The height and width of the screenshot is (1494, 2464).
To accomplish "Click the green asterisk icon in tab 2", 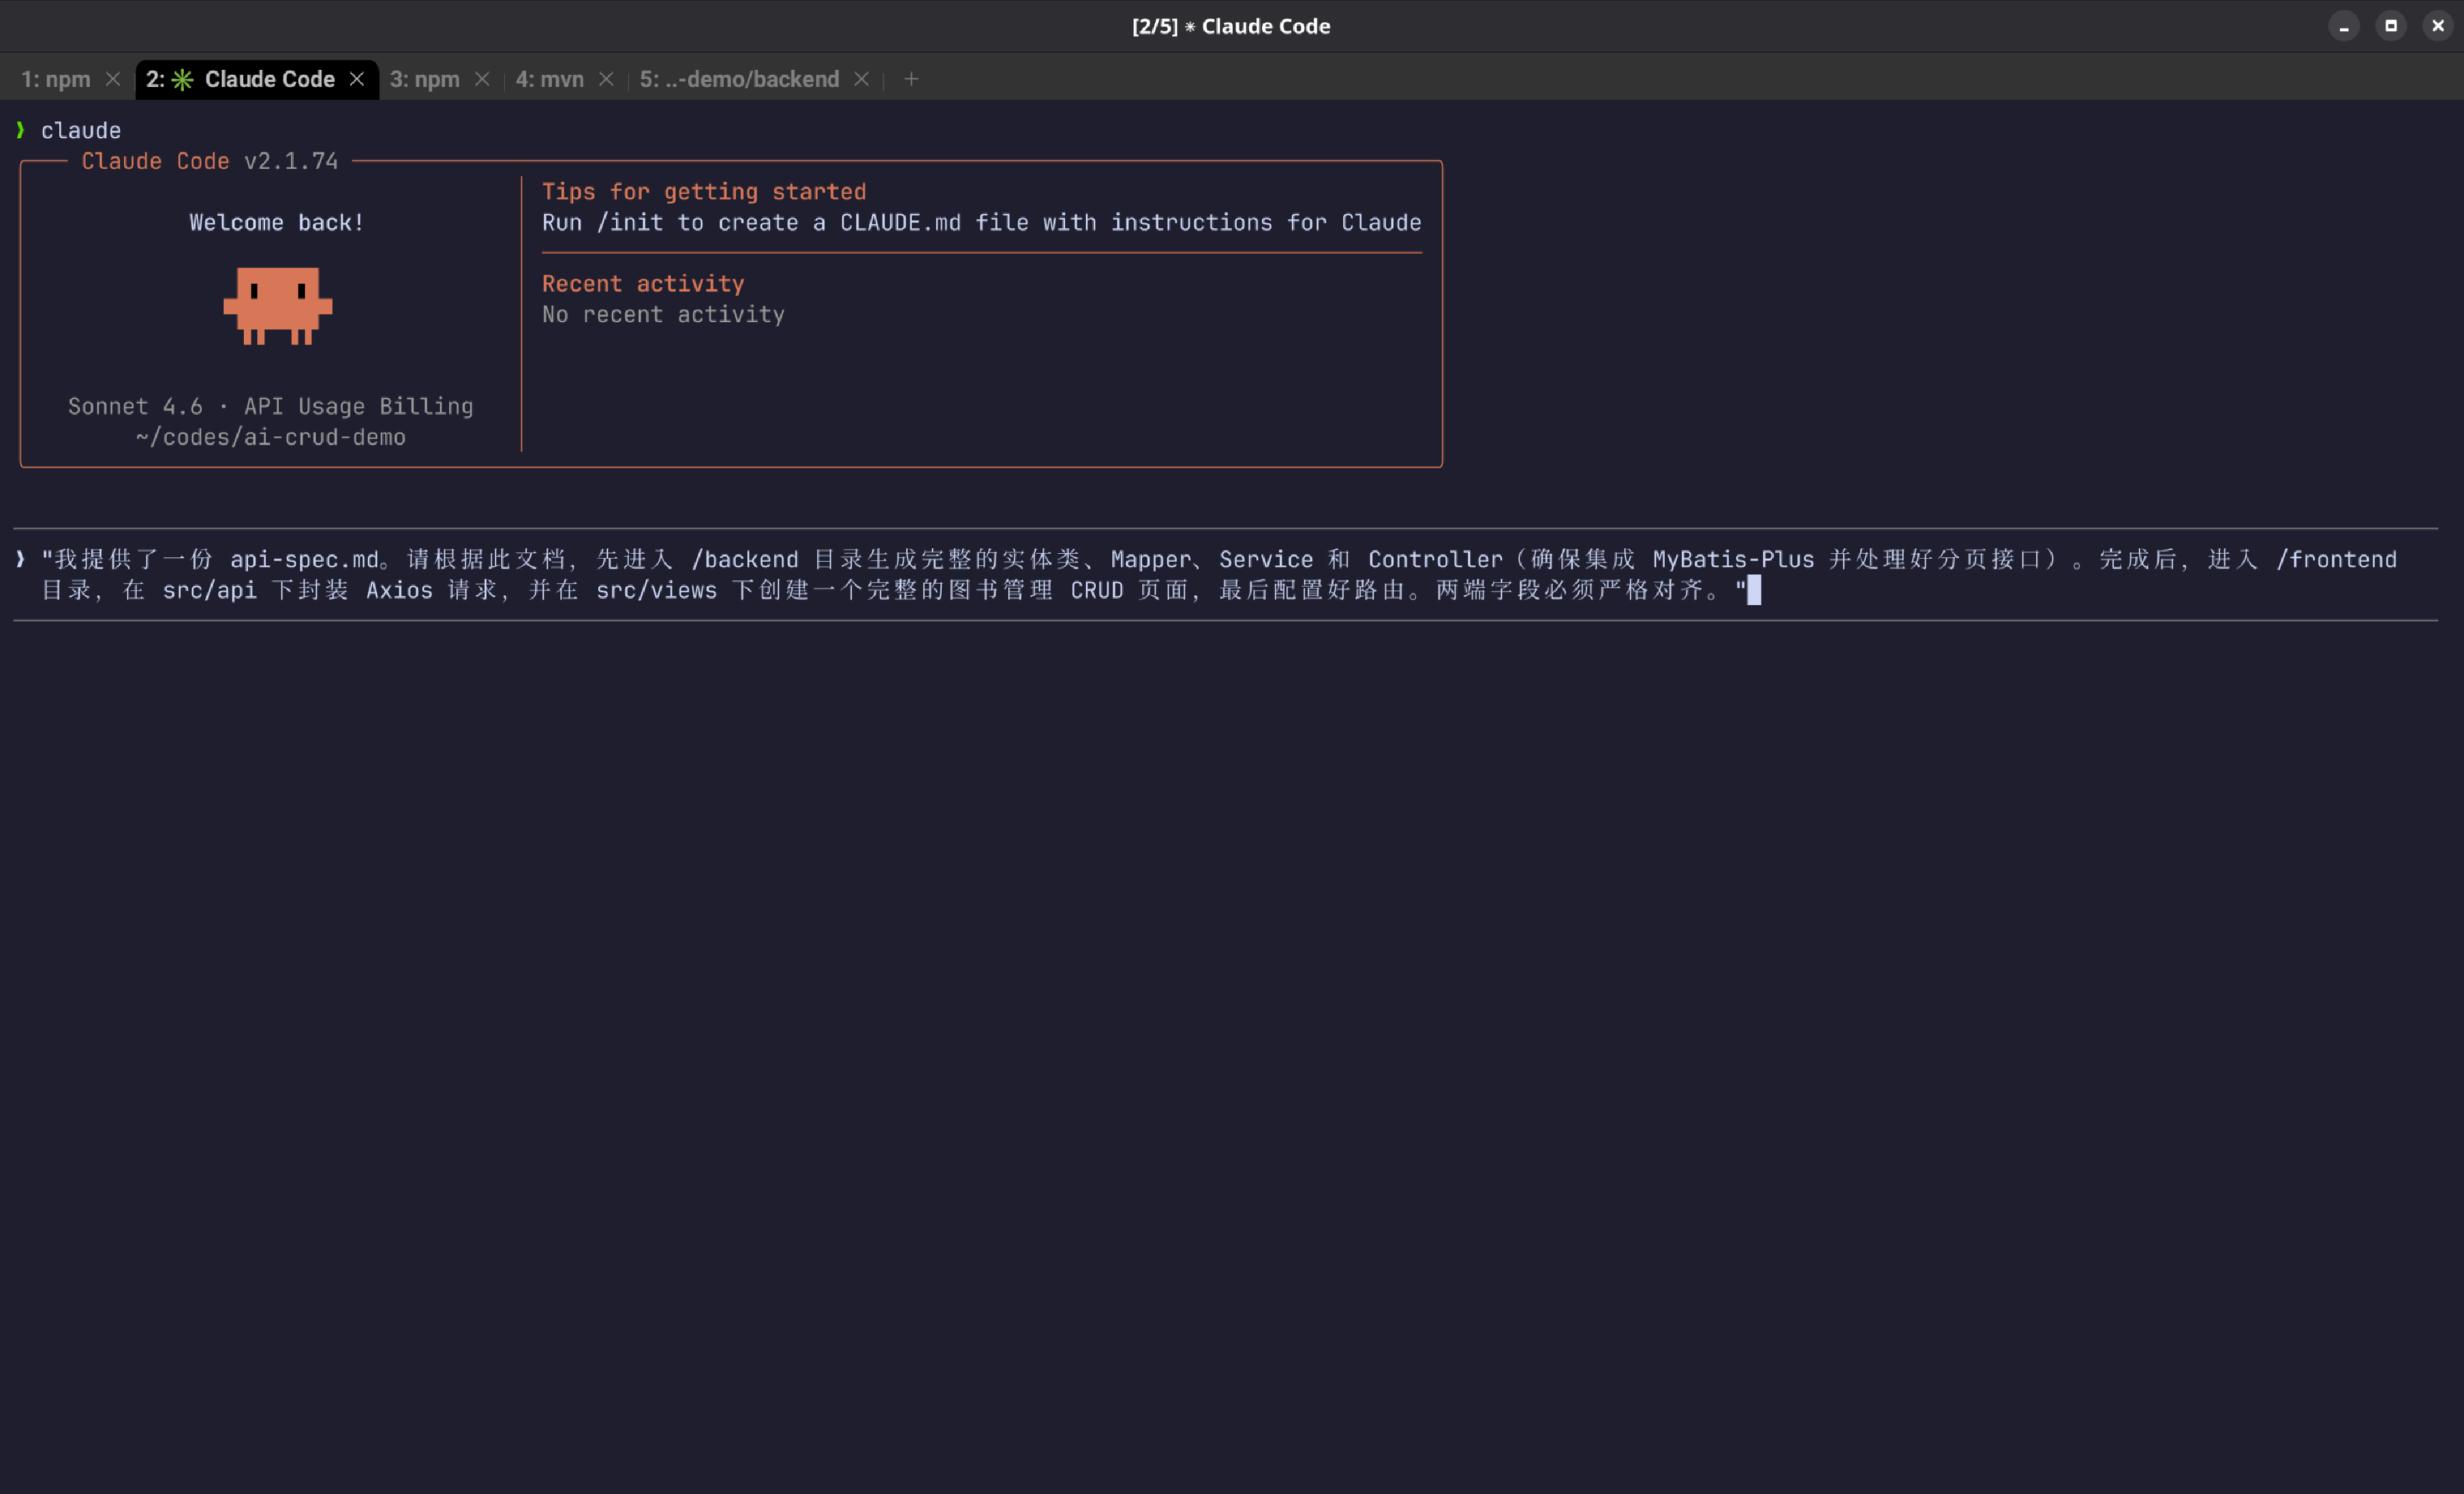I will click(182, 80).
